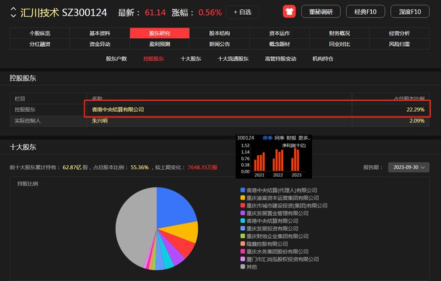Viewport: 441px width, 281px height.
Task: Jump to 十大股东 sub-tab link
Action: (x=190, y=59)
